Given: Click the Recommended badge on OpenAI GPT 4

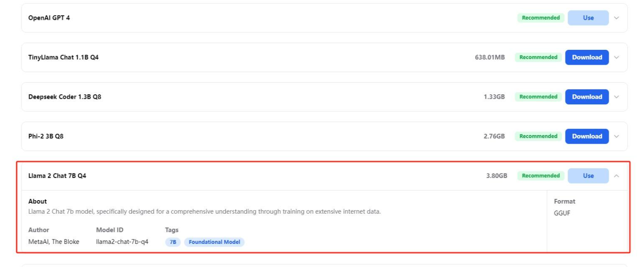Looking at the screenshot, I should pos(540,18).
